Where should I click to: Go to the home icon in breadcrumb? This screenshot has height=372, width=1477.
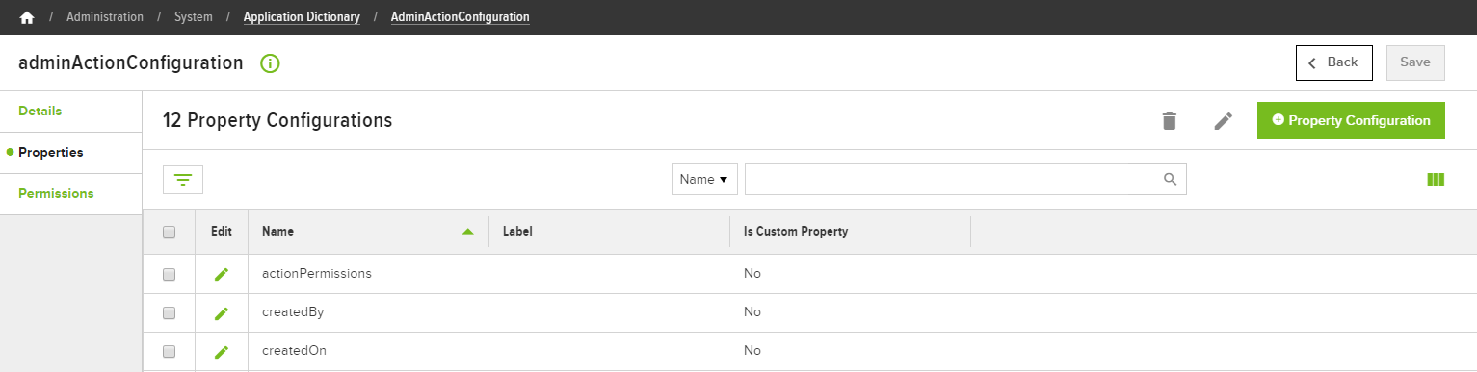tap(27, 17)
